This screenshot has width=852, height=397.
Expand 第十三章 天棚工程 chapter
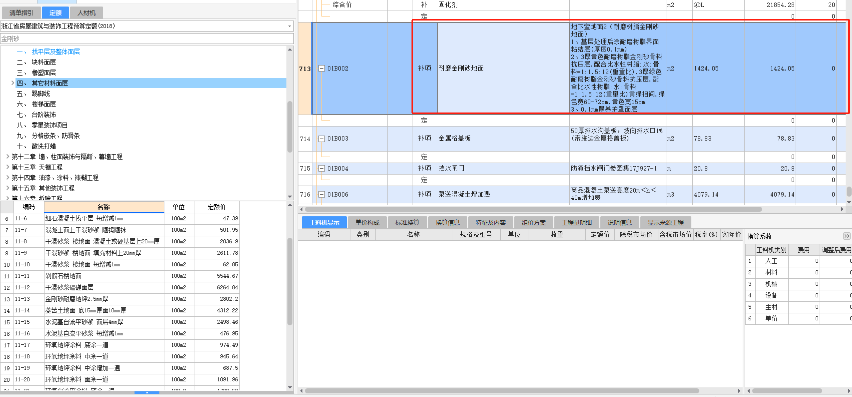pos(8,167)
